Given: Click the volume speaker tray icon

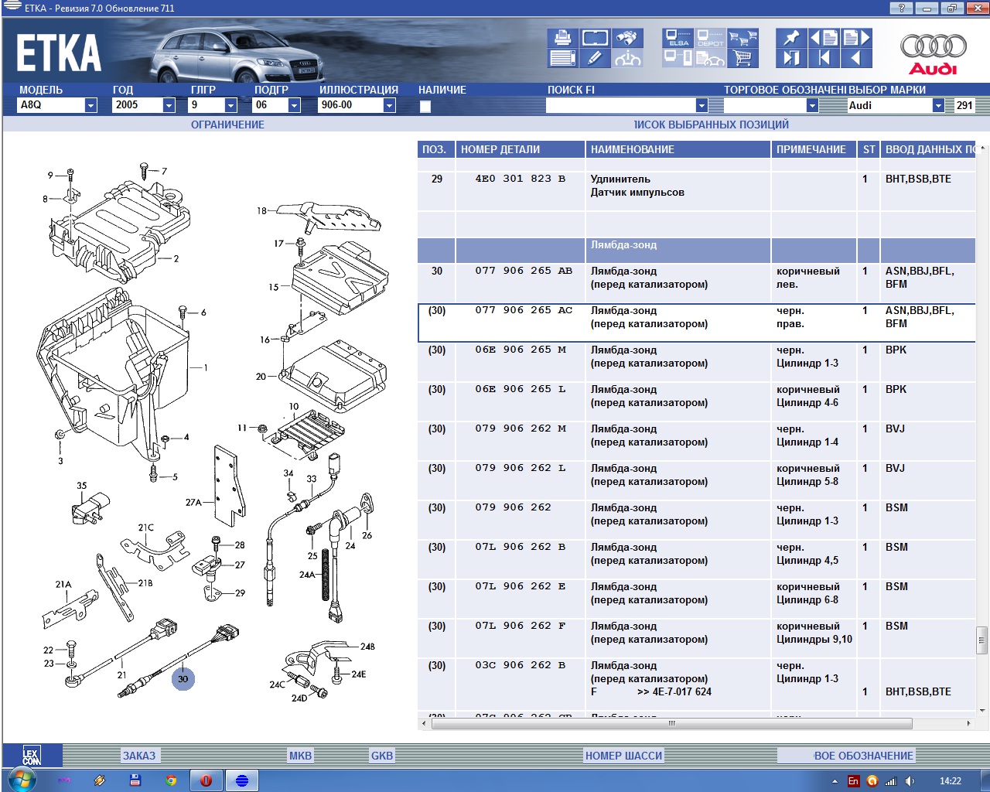Looking at the screenshot, I should coord(910,781).
